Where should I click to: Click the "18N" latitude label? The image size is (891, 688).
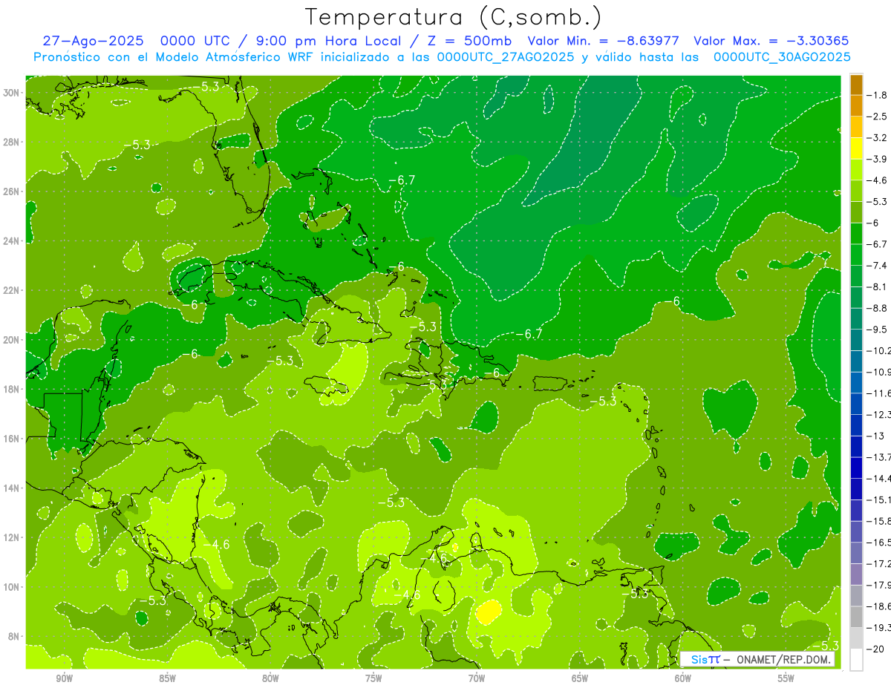pos(13,389)
